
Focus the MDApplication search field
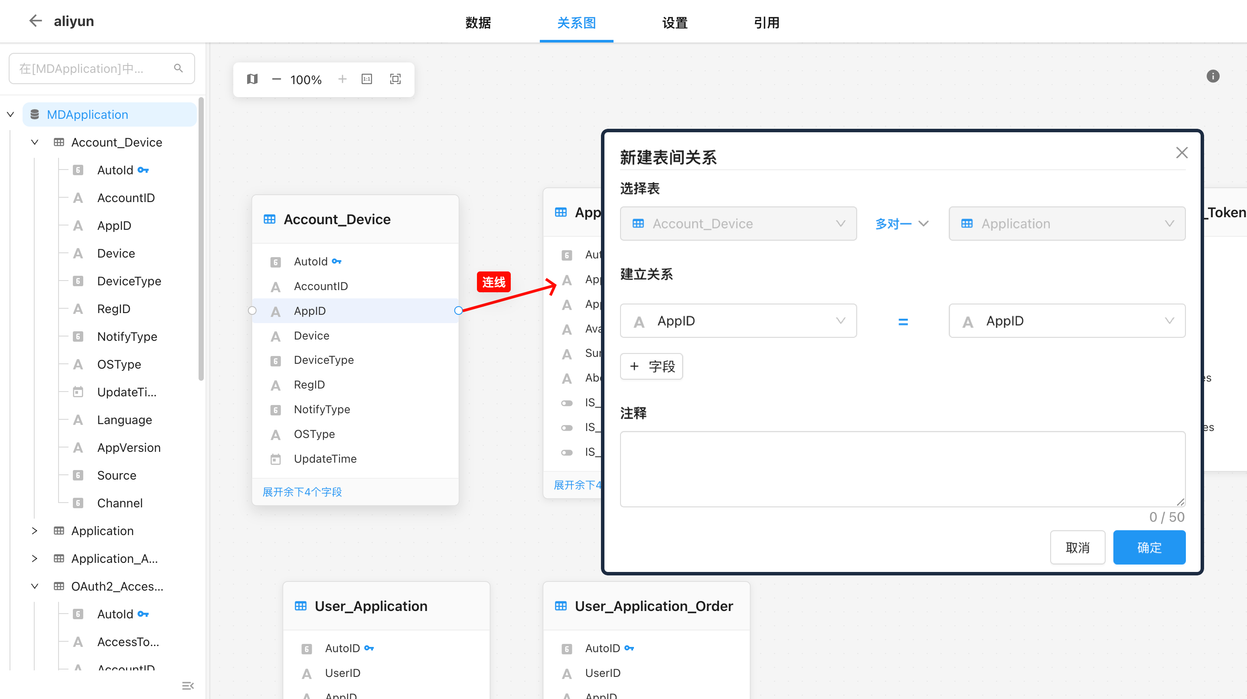pos(101,68)
